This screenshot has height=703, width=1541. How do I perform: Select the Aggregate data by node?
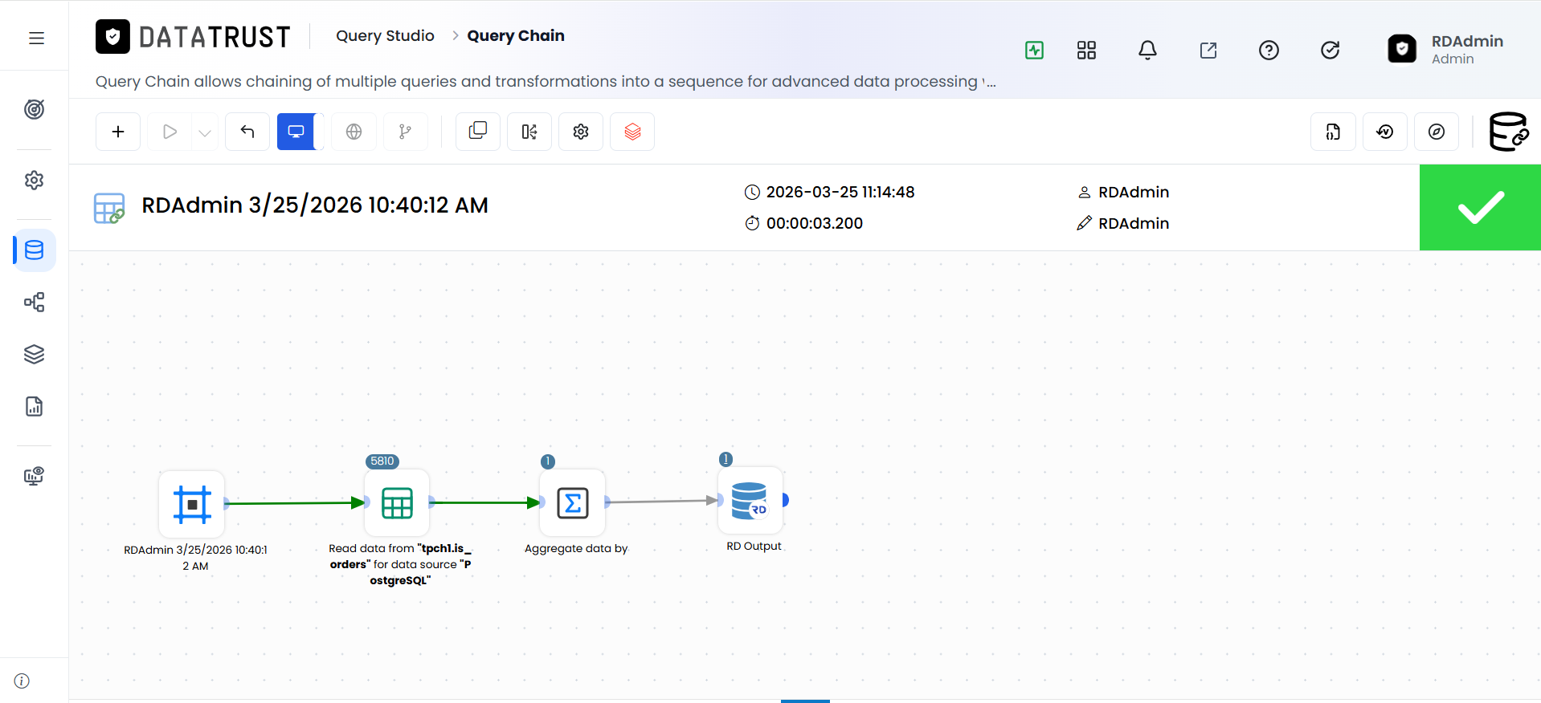(572, 503)
